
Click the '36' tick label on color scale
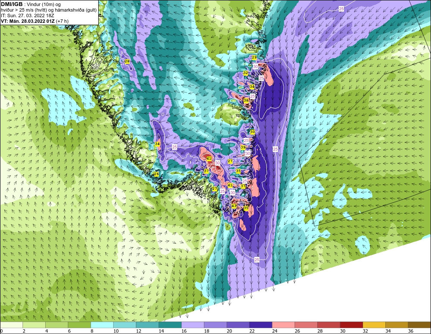(411, 331)
